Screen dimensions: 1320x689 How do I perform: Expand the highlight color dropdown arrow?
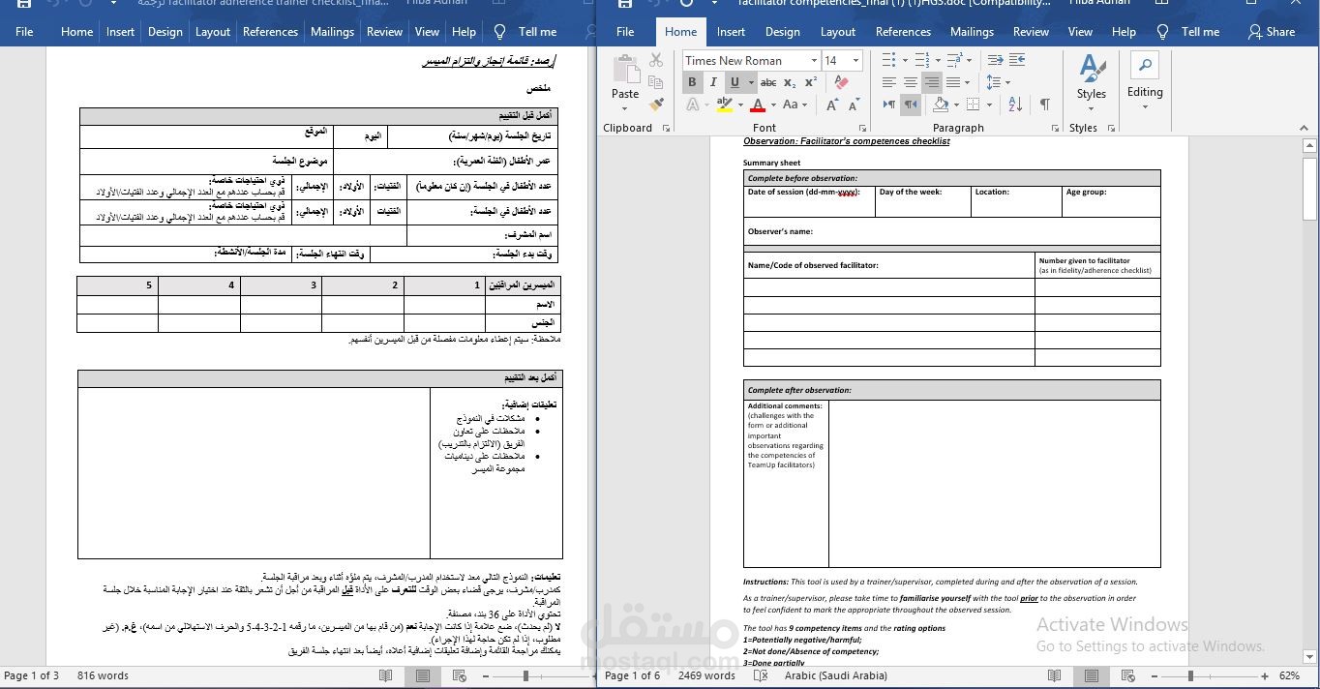tap(740, 105)
